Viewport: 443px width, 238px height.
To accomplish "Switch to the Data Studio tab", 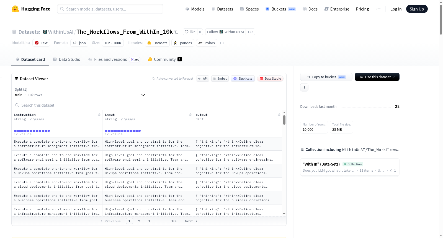I will point(67,59).
